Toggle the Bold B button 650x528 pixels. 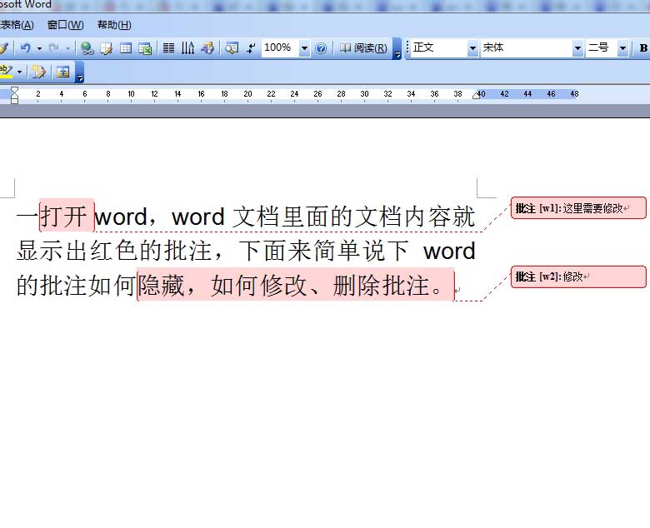point(643,48)
